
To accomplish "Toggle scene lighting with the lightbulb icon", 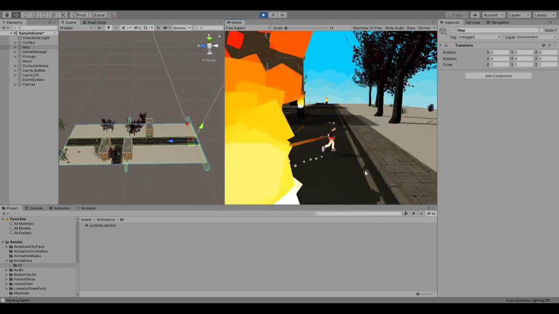I will click(x=108, y=28).
